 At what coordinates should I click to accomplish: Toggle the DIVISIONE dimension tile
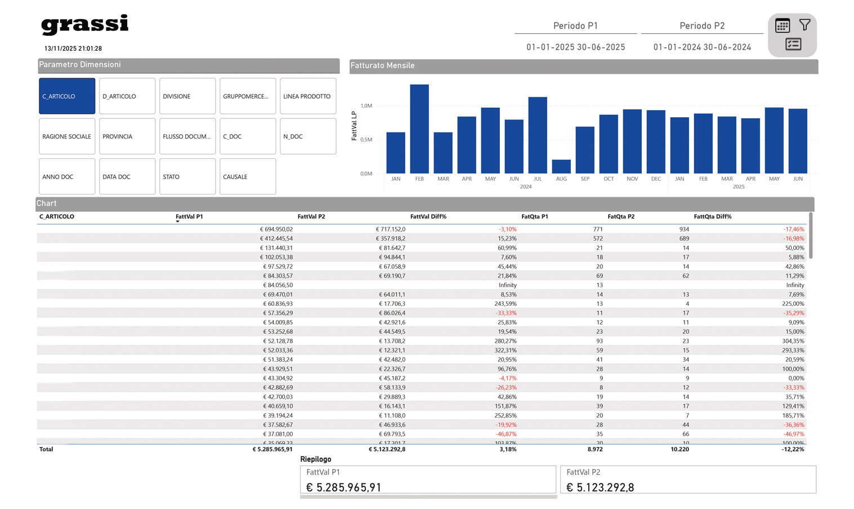click(x=187, y=96)
